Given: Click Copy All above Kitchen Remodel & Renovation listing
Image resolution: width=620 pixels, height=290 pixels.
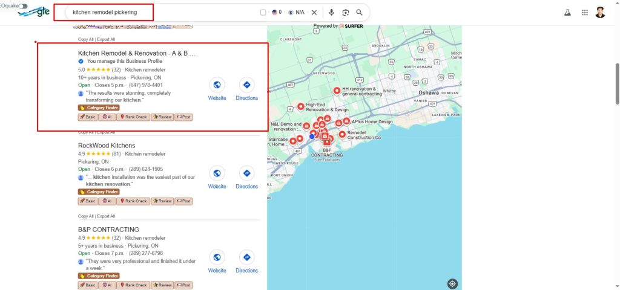Looking at the screenshot, I should click(x=86, y=39).
